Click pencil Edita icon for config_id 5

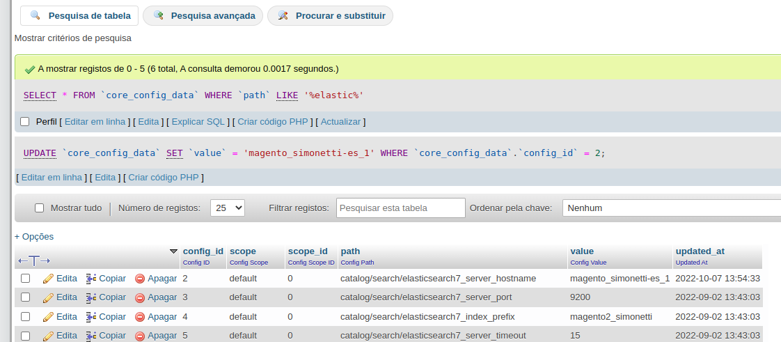point(48,336)
